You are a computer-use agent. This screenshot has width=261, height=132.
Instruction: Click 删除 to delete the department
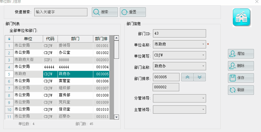(241, 66)
